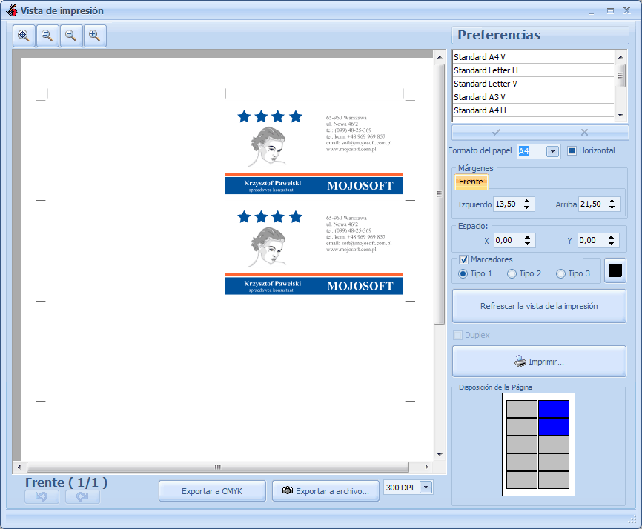Click the top blue cell in page layout
This screenshot has width=642, height=529.
[554, 409]
